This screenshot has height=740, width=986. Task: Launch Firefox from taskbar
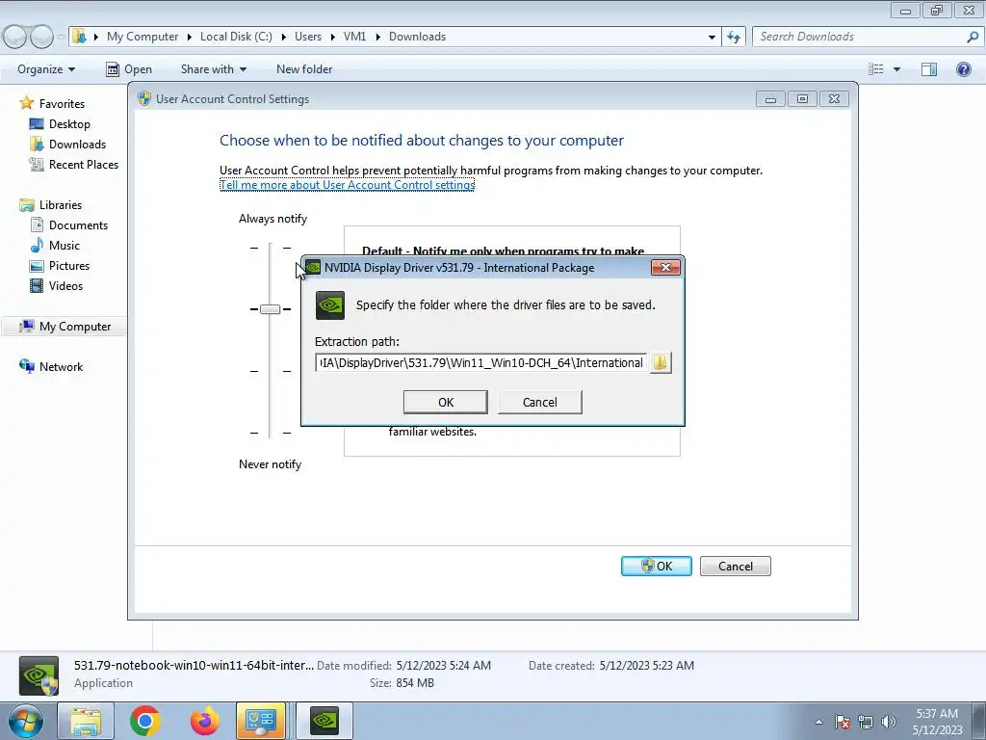204,721
